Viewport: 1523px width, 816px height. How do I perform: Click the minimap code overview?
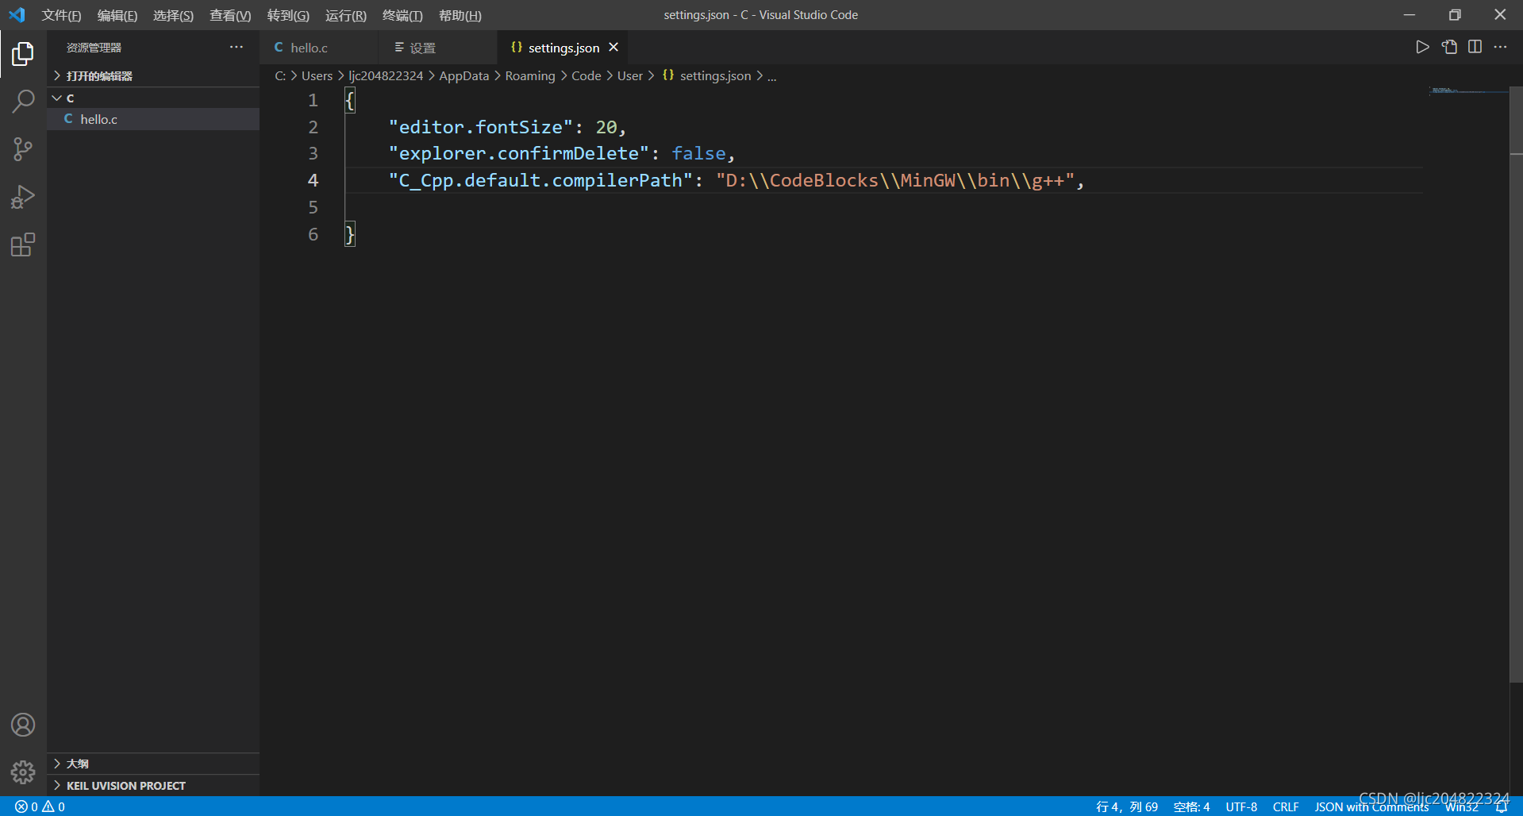click(x=1468, y=90)
